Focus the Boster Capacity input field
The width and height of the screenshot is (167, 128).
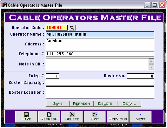100,83
